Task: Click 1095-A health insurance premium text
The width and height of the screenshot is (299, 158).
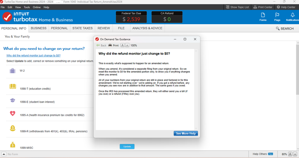Action: [x=52, y=115]
